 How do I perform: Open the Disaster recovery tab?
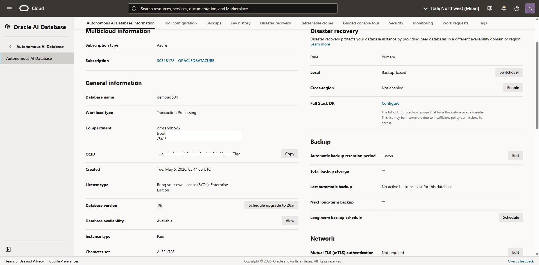point(275,23)
